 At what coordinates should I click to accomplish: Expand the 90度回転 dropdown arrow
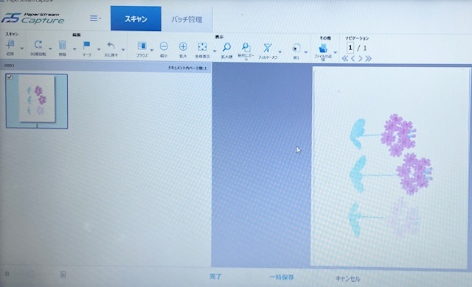[50, 49]
